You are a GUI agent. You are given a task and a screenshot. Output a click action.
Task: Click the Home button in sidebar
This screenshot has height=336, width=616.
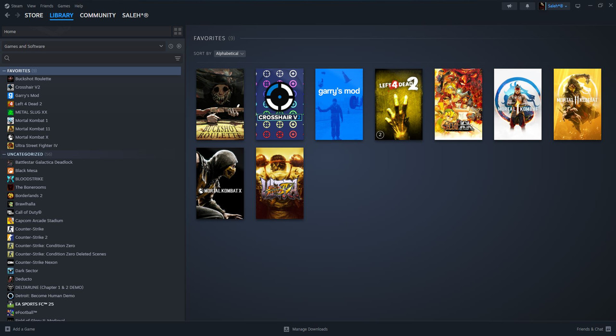pos(86,31)
